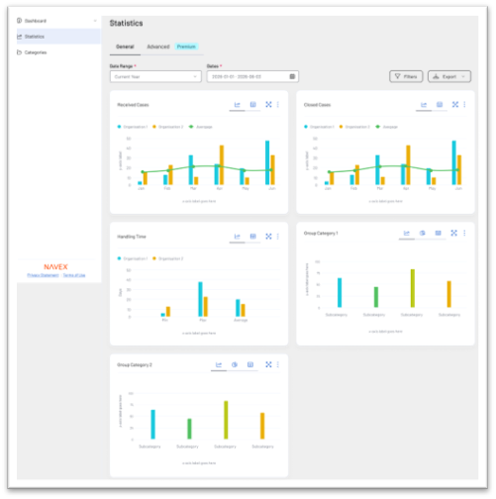Toggle Organisation 1 legend in Closed Cases
This screenshot has height=499, width=496.
319,127
